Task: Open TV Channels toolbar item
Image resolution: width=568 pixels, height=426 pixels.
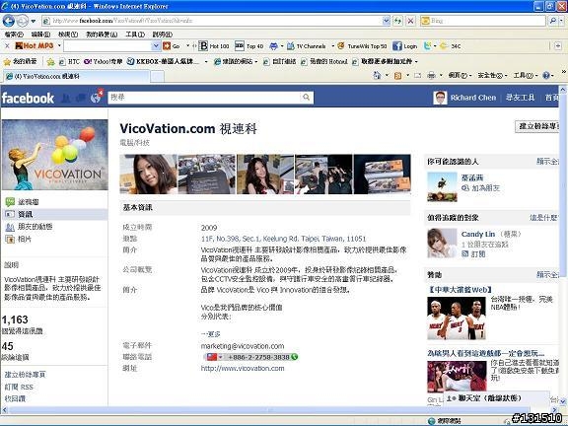Action: (x=307, y=46)
